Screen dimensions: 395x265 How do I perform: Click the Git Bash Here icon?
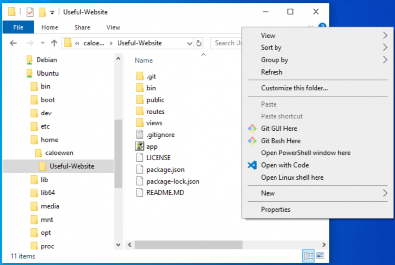click(x=252, y=141)
